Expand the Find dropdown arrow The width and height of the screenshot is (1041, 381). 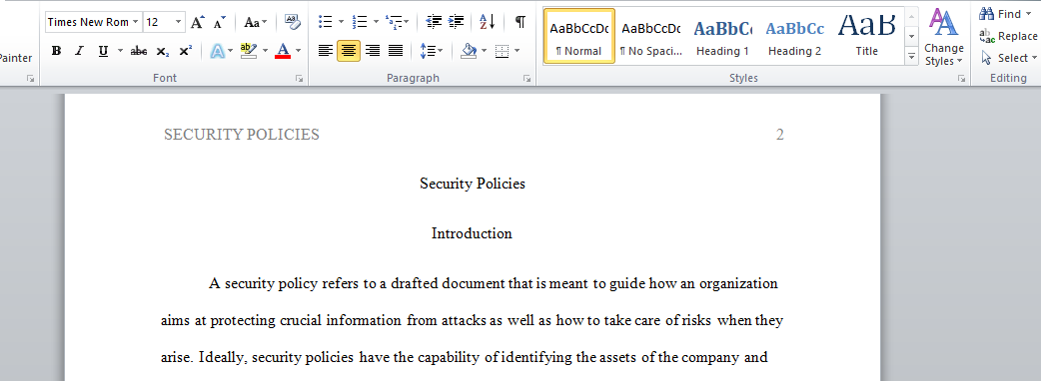point(1028,14)
